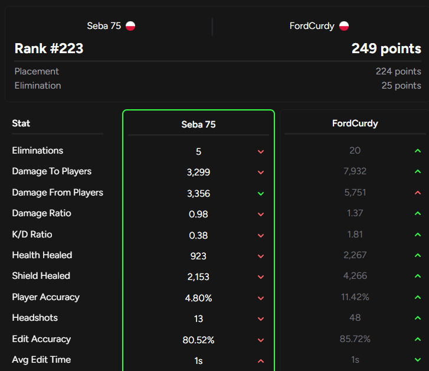429x371 pixels.
Task: Click the Headshots stat label
Action: 35,318
